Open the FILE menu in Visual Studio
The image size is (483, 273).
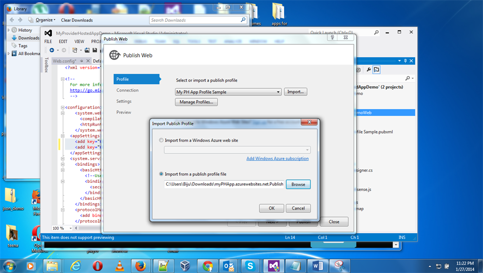point(48,42)
